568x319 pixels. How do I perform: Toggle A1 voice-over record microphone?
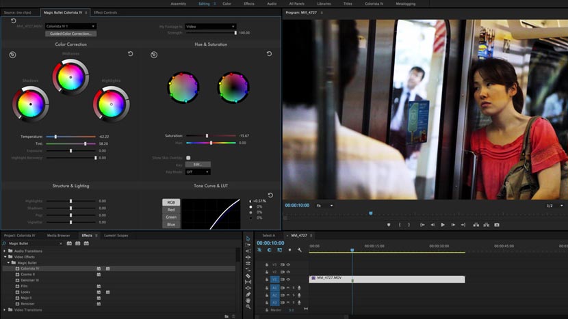click(x=299, y=288)
